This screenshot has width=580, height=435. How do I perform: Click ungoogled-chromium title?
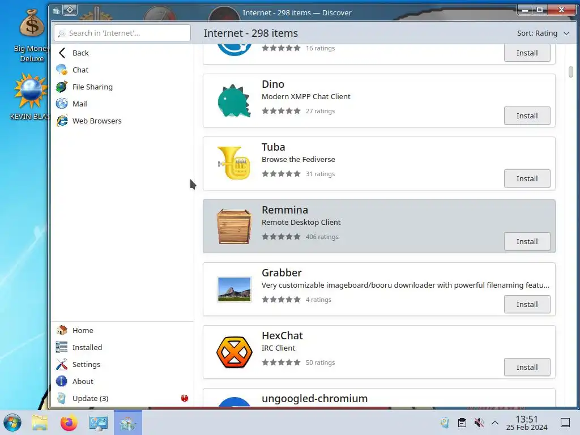pos(315,398)
